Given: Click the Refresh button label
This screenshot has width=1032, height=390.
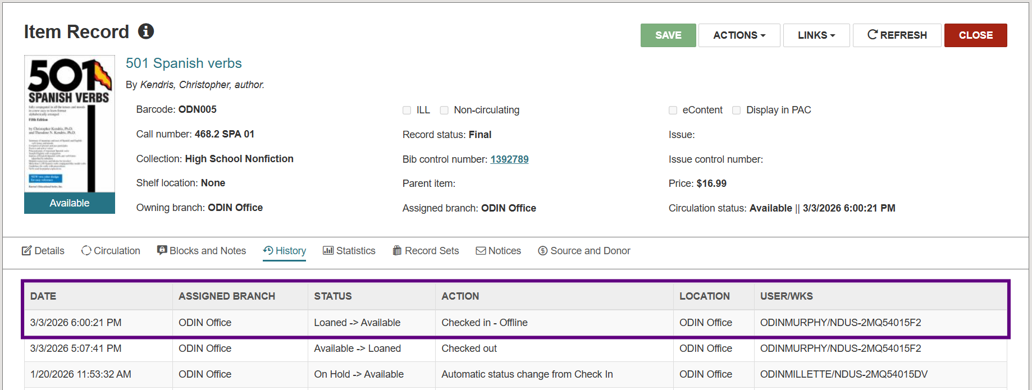Looking at the screenshot, I should click(903, 35).
